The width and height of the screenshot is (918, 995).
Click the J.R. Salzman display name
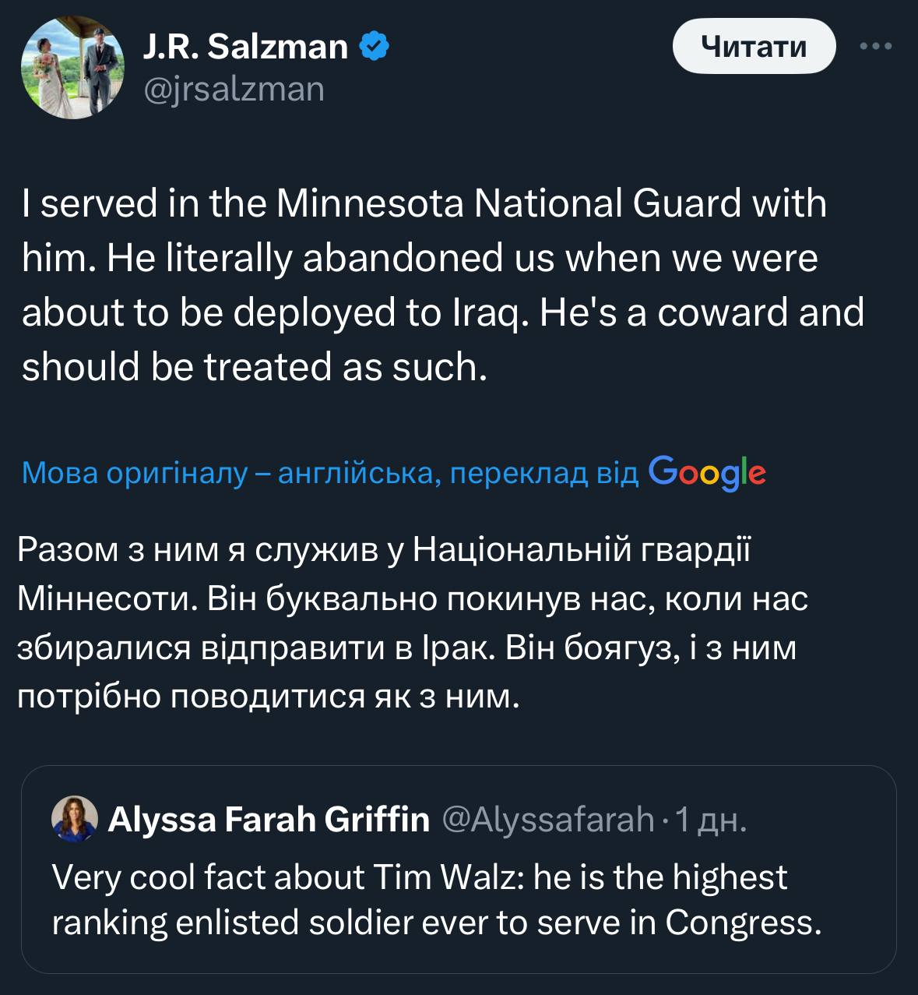pyautogui.click(x=245, y=48)
